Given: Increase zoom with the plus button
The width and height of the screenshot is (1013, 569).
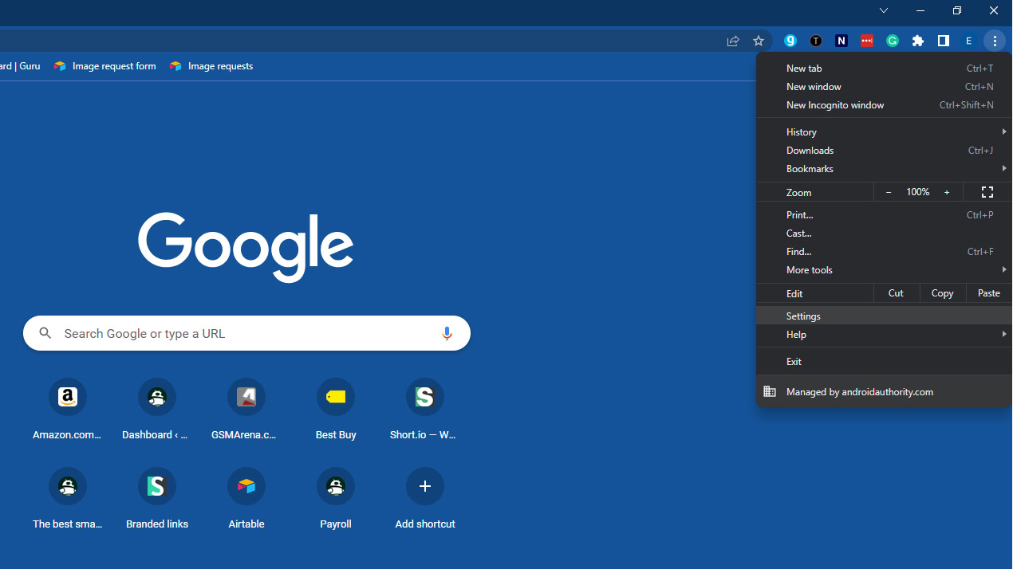Looking at the screenshot, I should (x=947, y=192).
